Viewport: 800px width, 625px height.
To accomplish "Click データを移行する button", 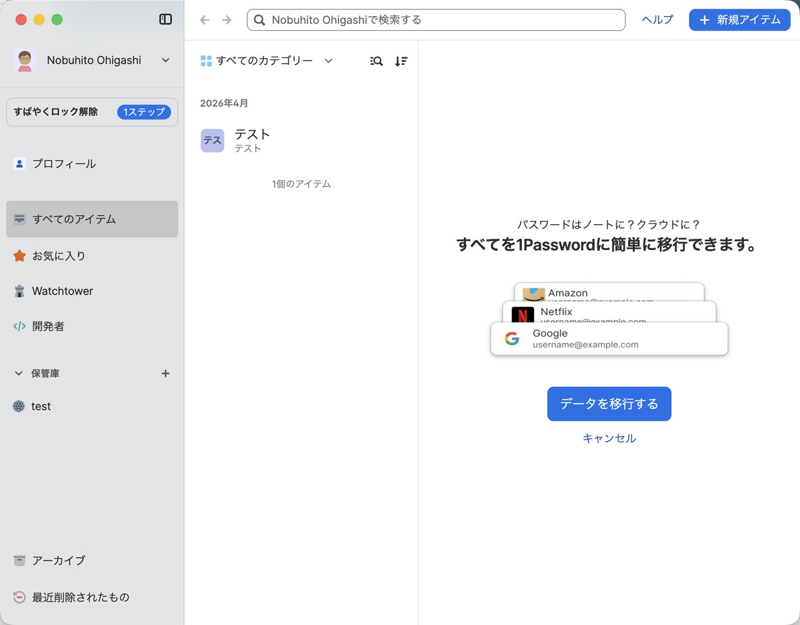I will point(609,404).
